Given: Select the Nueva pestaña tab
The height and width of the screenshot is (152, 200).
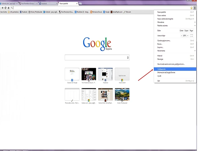Looking at the screenshot, I should coord(68,3).
